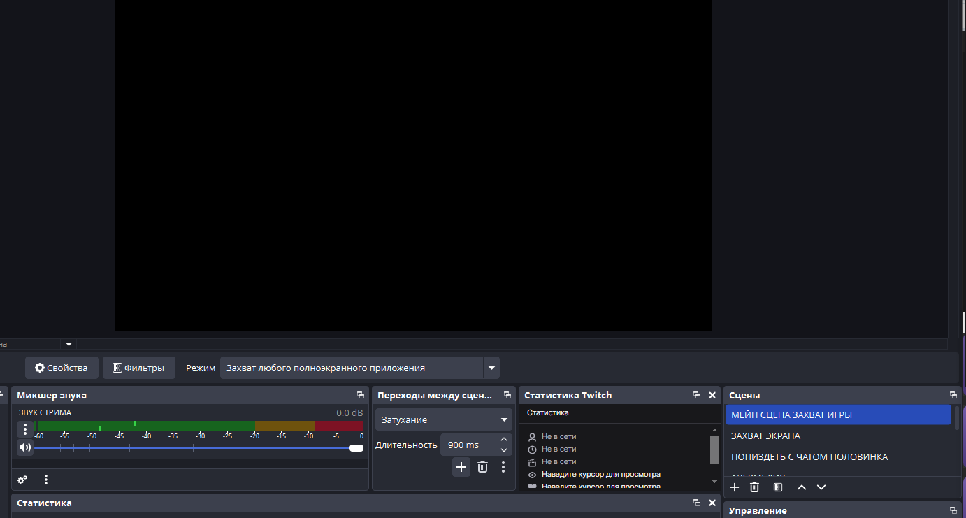Viewport: 966px width, 518px height.
Task: Click the viewer count person icon
Action: click(x=532, y=437)
